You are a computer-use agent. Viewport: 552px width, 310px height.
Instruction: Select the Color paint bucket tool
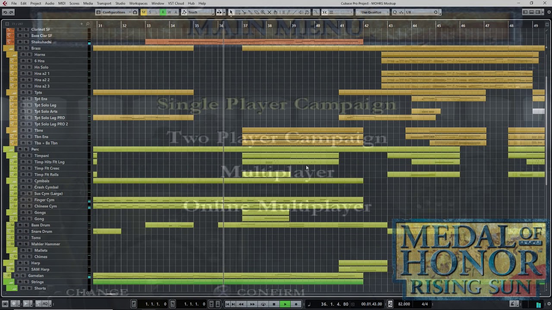click(x=307, y=12)
